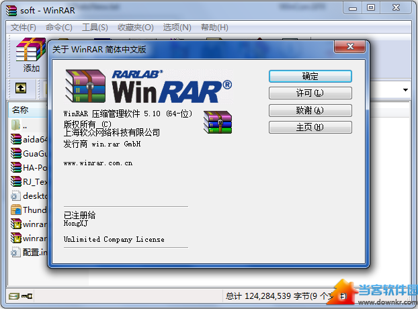Click the registered name 'HongXJ'

[76, 223]
